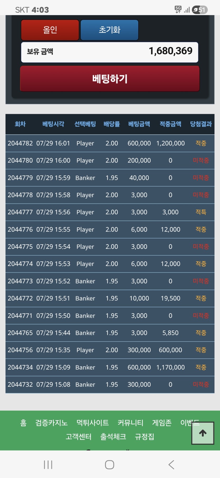Open the 규정집 footer link
The image size is (220, 478).
144,437
